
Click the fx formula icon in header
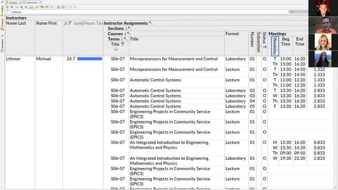click(x=65, y=23)
